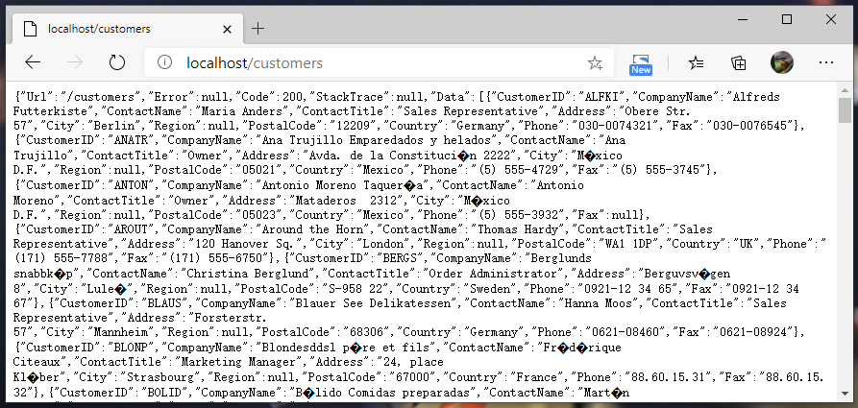Click the text "Hanna Moos"
858x408 pixels.
[599, 303]
